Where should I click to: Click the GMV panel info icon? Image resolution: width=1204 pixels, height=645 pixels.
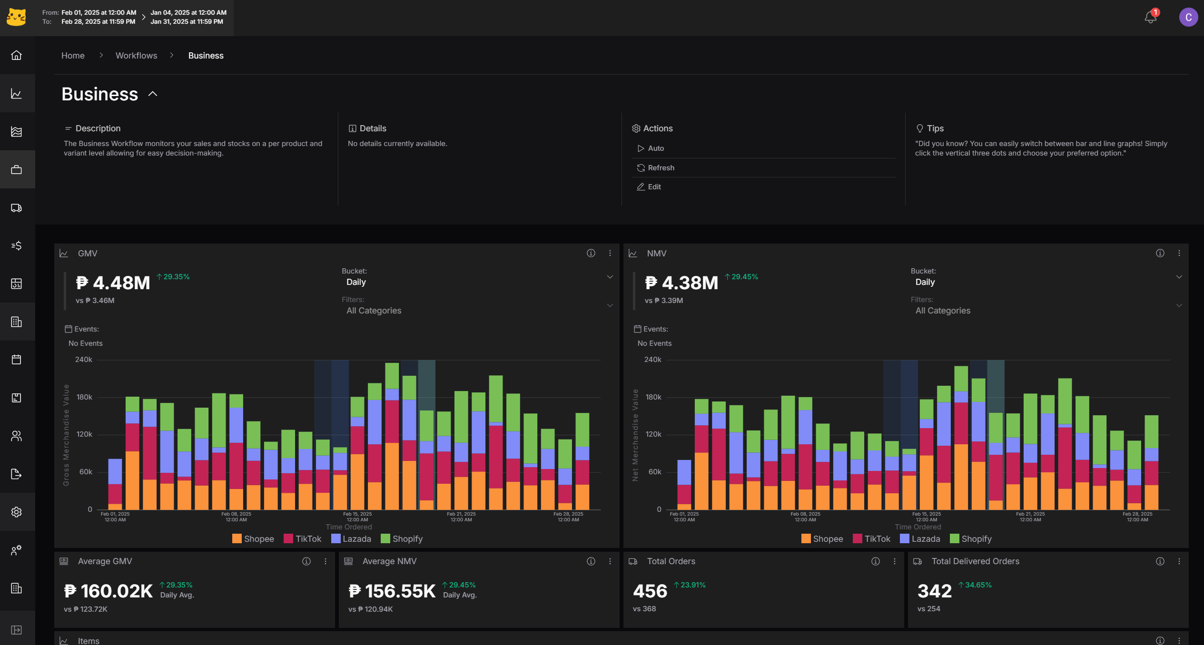pos(591,254)
